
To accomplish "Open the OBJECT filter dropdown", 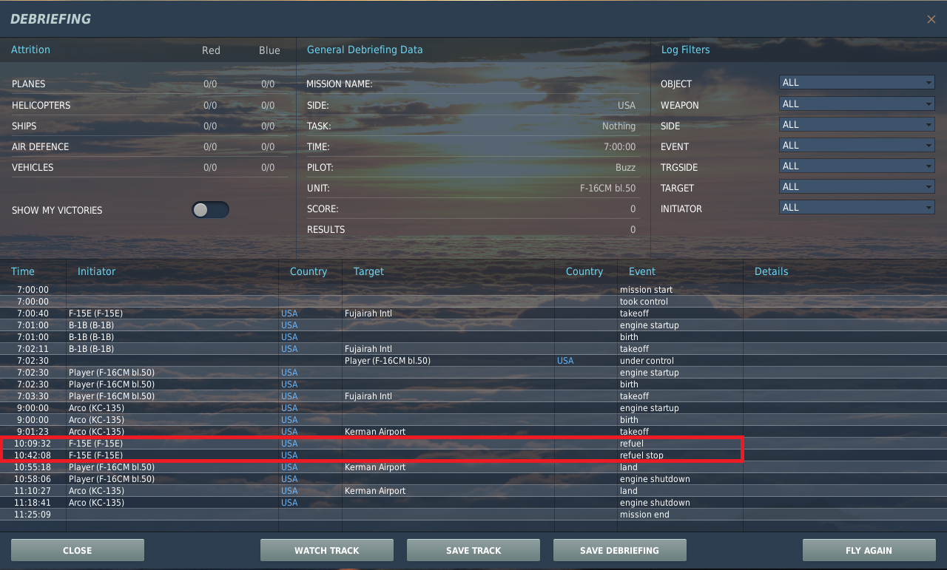I will pos(857,83).
